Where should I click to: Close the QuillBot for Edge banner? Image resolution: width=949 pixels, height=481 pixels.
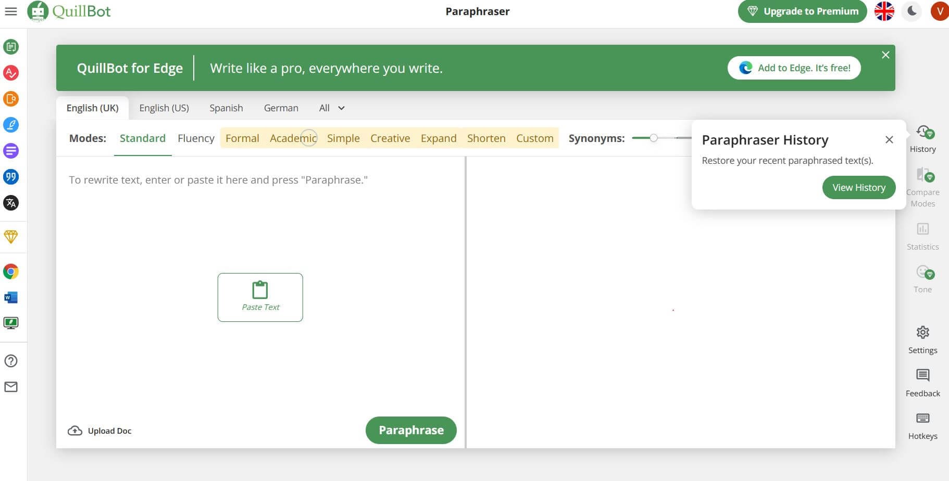click(885, 55)
